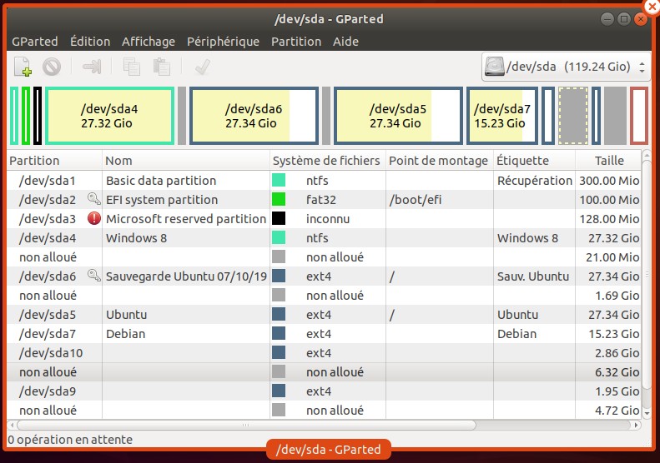Image resolution: width=660 pixels, height=463 pixels.
Task: Click the red warning icon on /dev/sda3
Action: click(93, 218)
